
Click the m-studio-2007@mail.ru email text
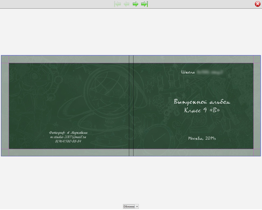point(68,137)
